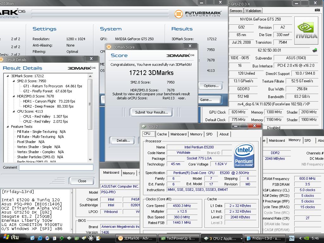The image size is (324, 243).
Task: Open the Validation tab in GPU-Z
Action: tap(253, 10)
